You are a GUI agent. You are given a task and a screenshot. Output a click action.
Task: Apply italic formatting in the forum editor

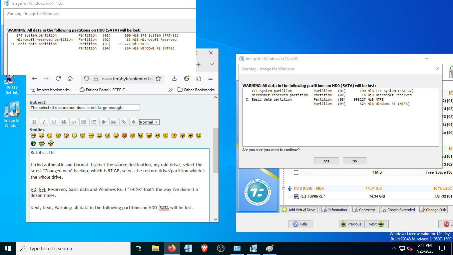(44, 122)
